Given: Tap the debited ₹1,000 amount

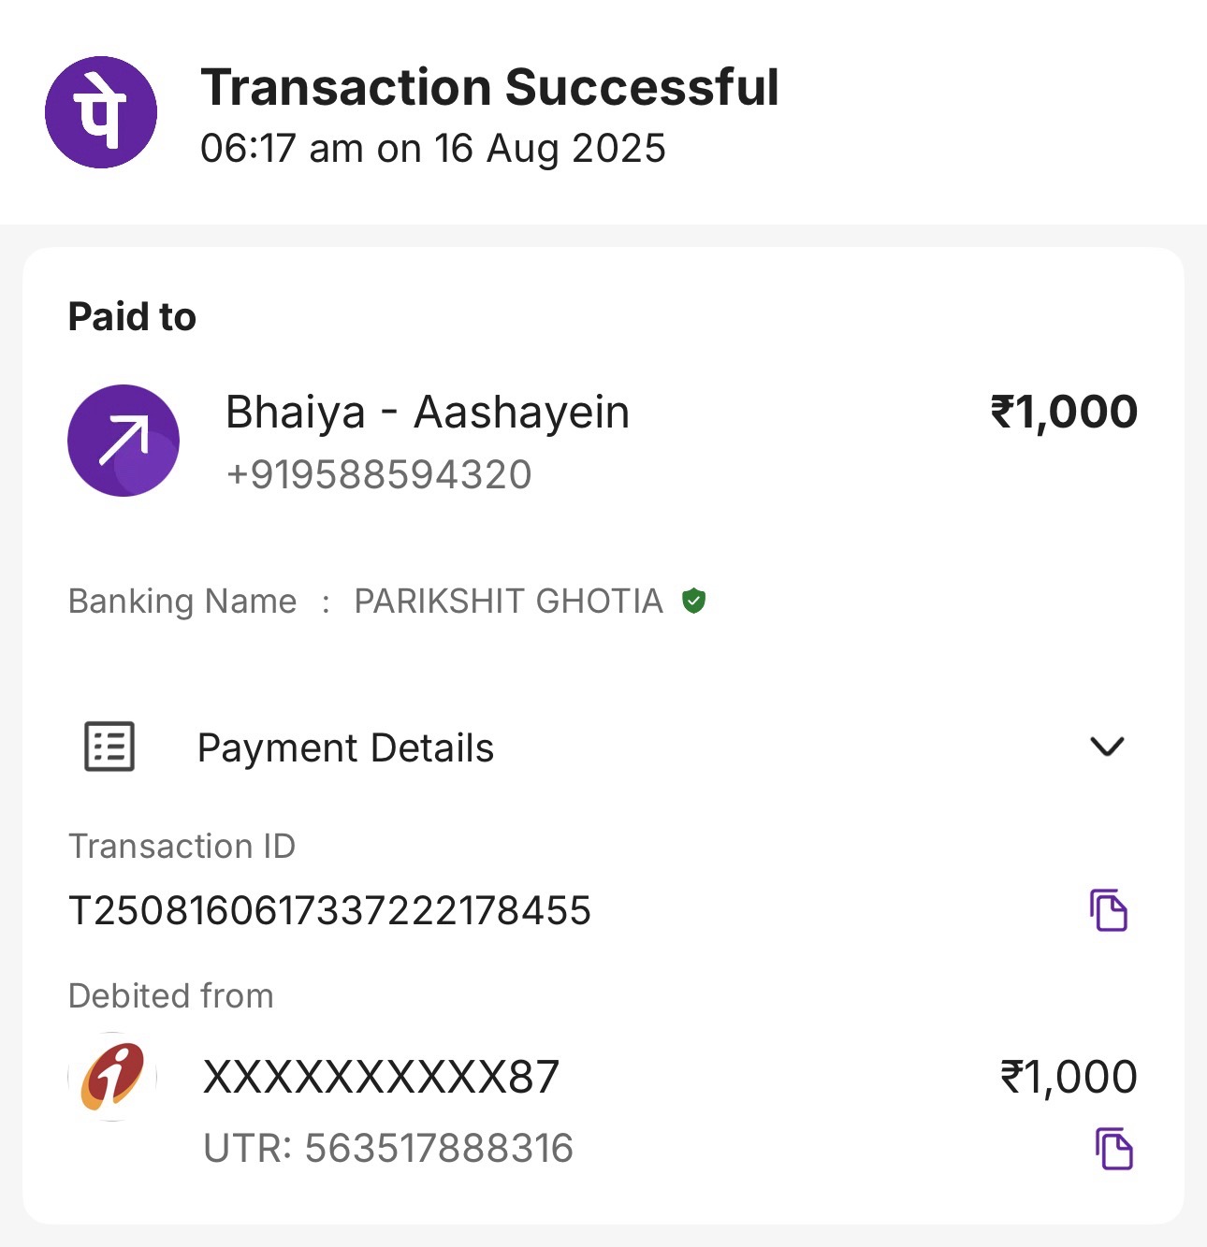Looking at the screenshot, I should click(x=1069, y=1077).
